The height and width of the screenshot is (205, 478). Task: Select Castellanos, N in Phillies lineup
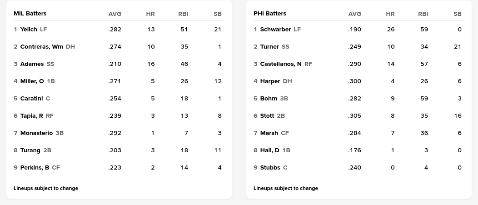pyautogui.click(x=280, y=64)
